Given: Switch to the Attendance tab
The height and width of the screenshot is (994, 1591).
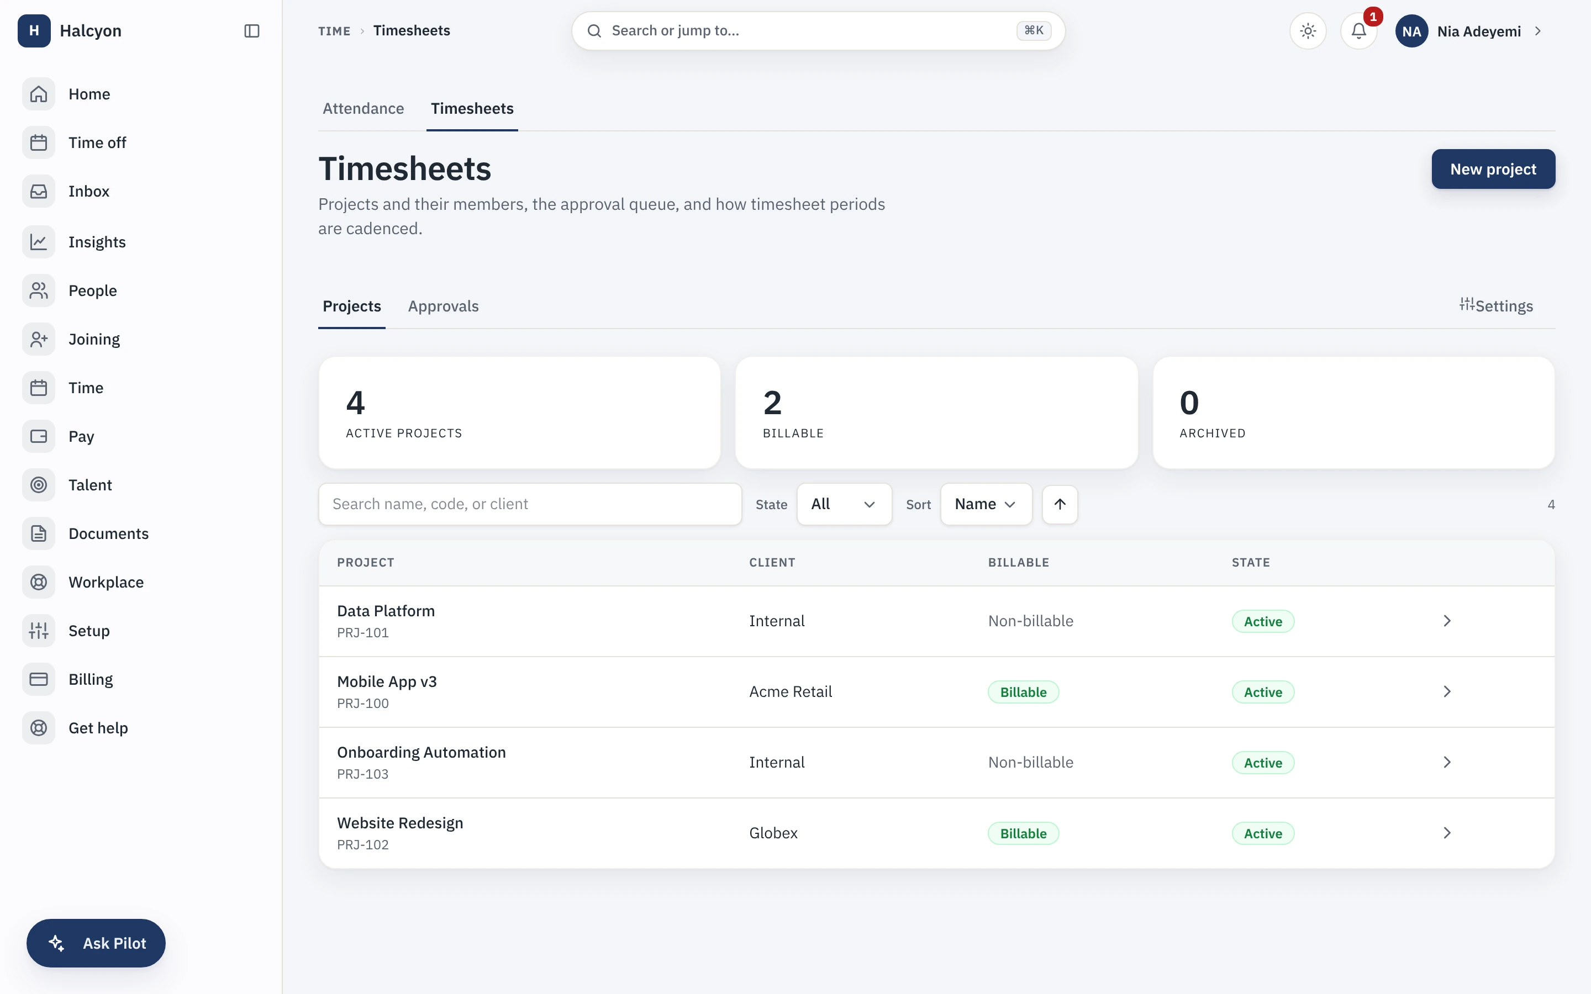Looking at the screenshot, I should click(363, 108).
